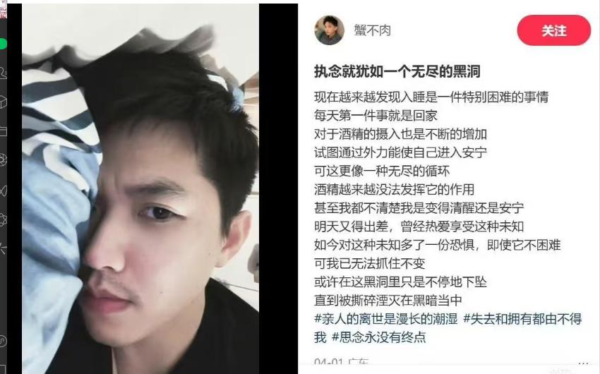Open the WeChat profile avatar in sidebar
Image resolution: width=600 pixels, height=374 pixels.
click(x=3, y=9)
